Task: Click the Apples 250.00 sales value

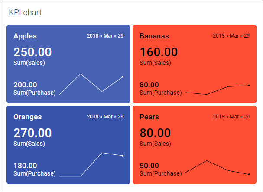Action: coord(32,52)
